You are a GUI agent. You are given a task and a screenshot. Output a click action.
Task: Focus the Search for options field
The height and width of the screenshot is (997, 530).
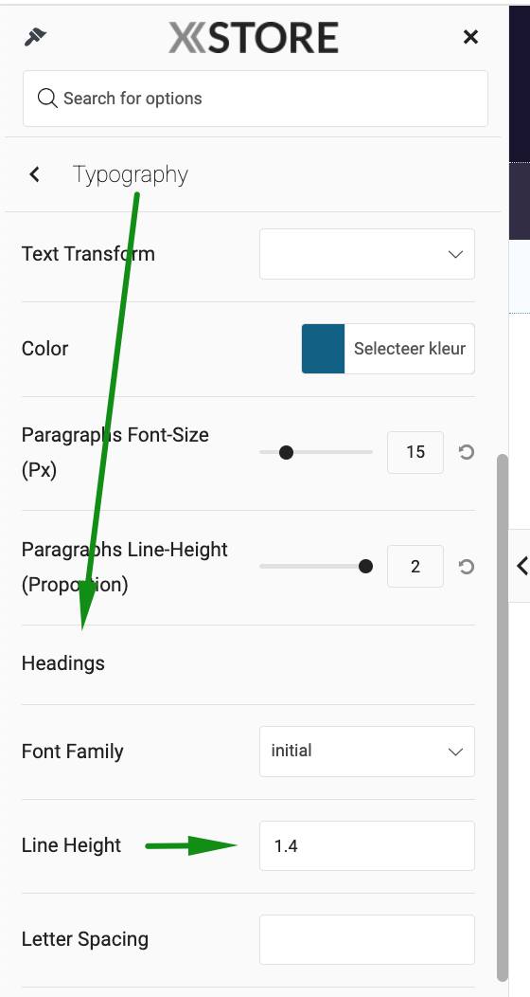[x=256, y=99]
